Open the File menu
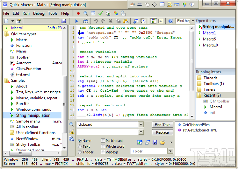Image resolution: width=238 pixels, height=169 pixels. [6, 13]
